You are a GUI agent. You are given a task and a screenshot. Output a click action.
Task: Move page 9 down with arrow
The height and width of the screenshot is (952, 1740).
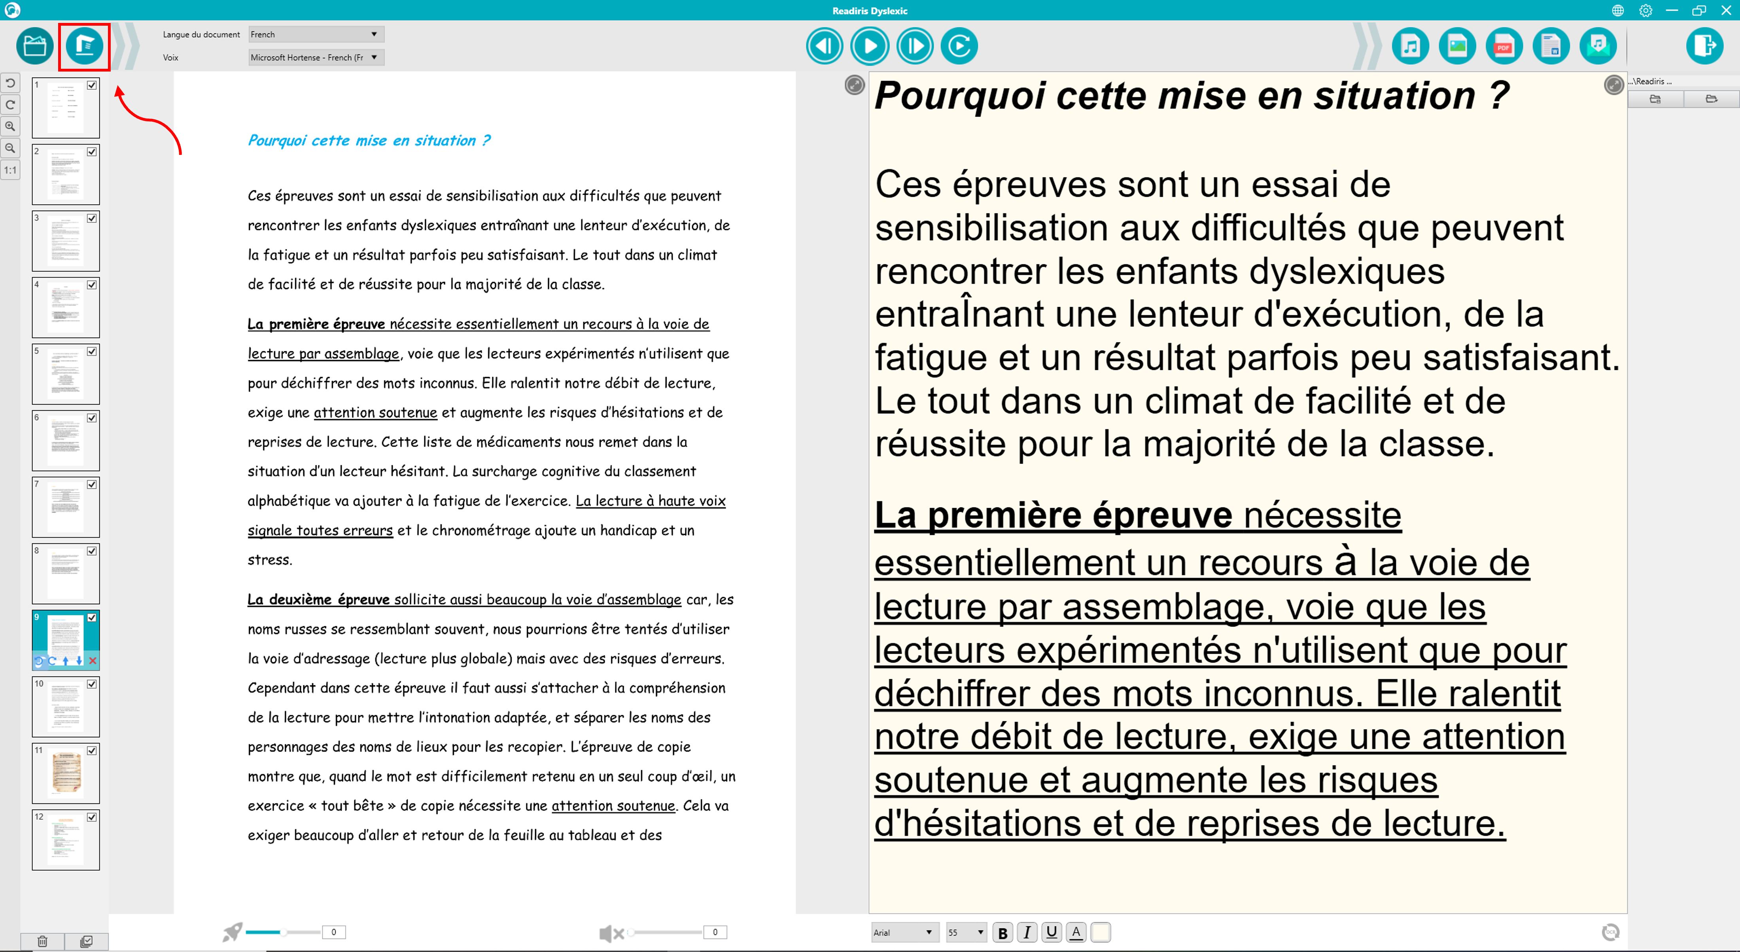[x=79, y=661]
